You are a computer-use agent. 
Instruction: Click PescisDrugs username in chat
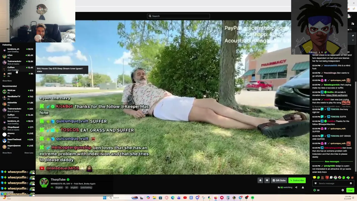coord(330,73)
